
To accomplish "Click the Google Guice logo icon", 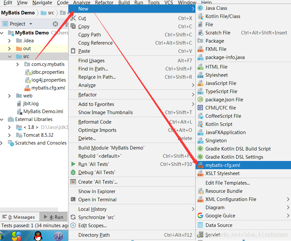I will 200,215.
